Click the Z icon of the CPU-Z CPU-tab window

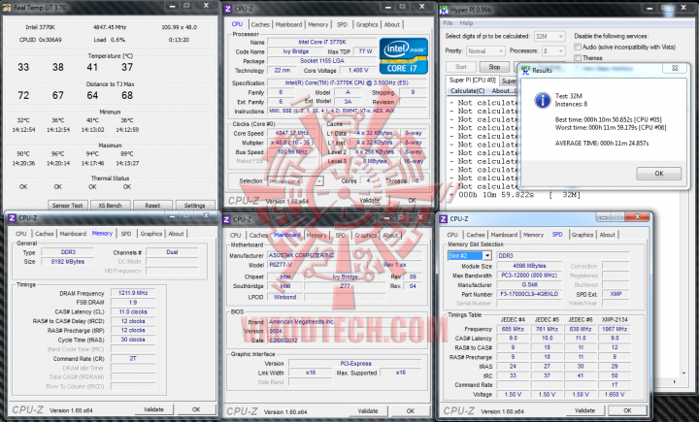(x=228, y=9)
